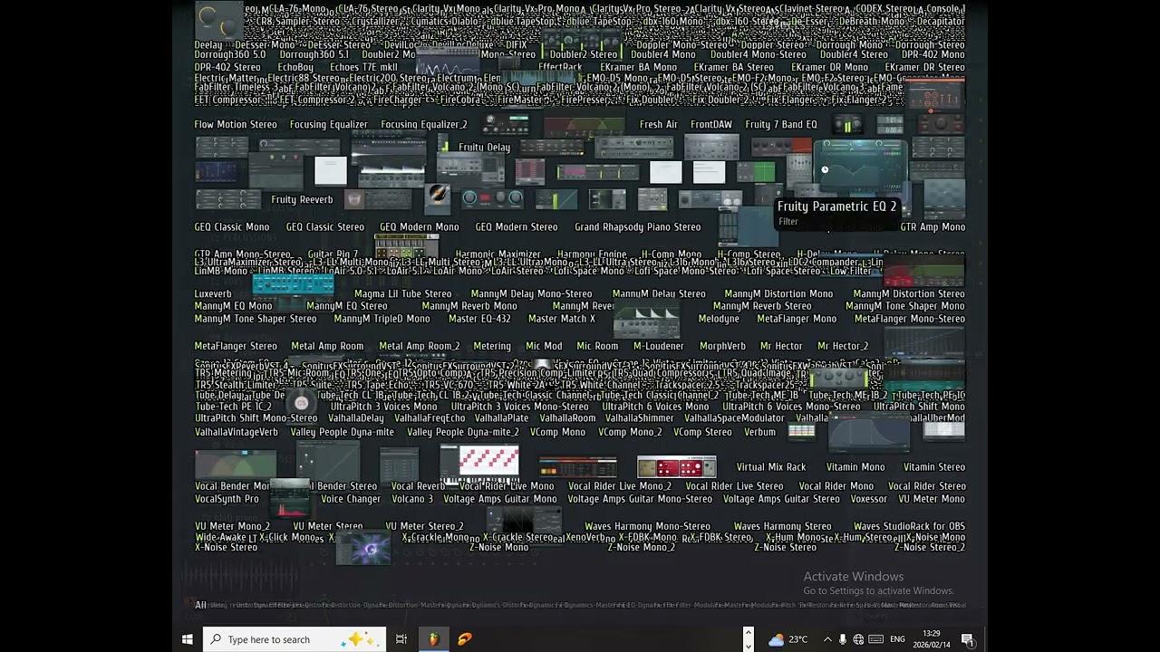Select Focusing Equalizer_2
Screen dimensions: 1160x652
point(424,124)
